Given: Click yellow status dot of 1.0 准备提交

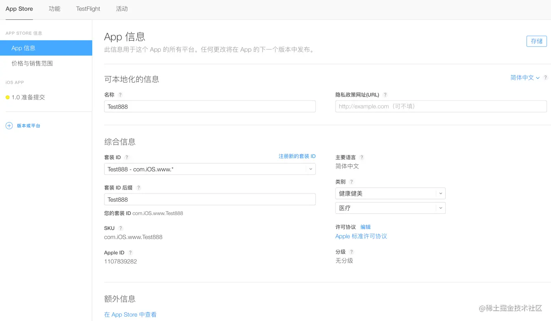Looking at the screenshot, I should (x=7, y=97).
